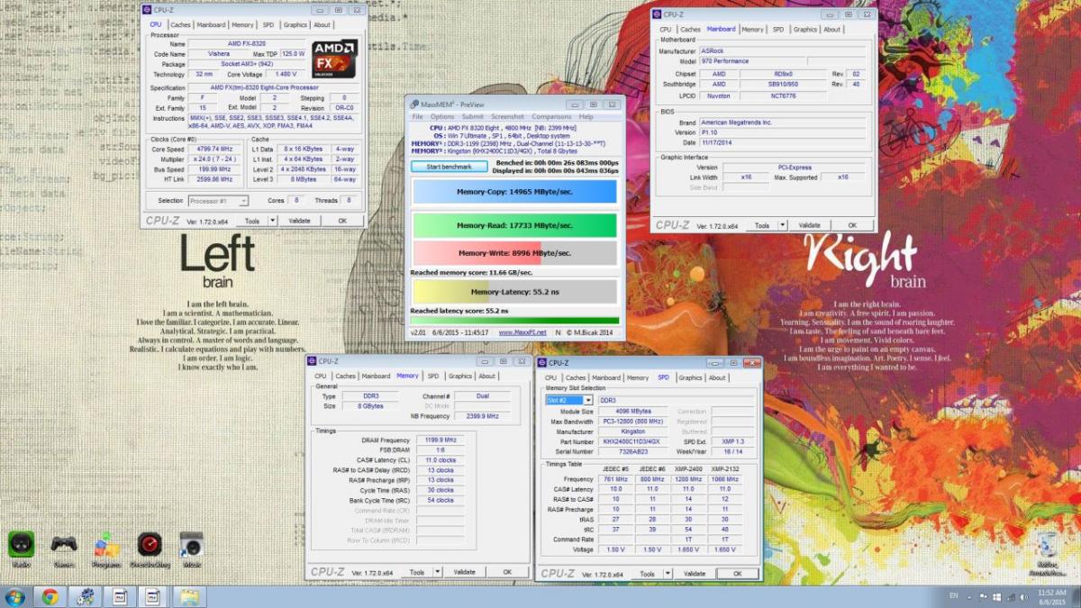Switch to Caches tab in top-left CPU-Z window
Screen dimensions: 1081x608
(x=181, y=25)
